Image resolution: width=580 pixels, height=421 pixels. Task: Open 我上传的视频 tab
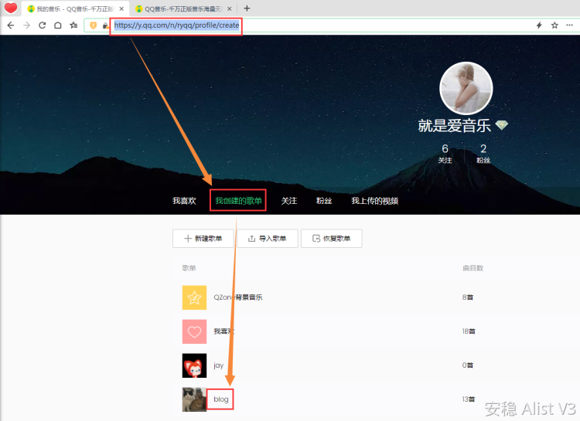374,201
